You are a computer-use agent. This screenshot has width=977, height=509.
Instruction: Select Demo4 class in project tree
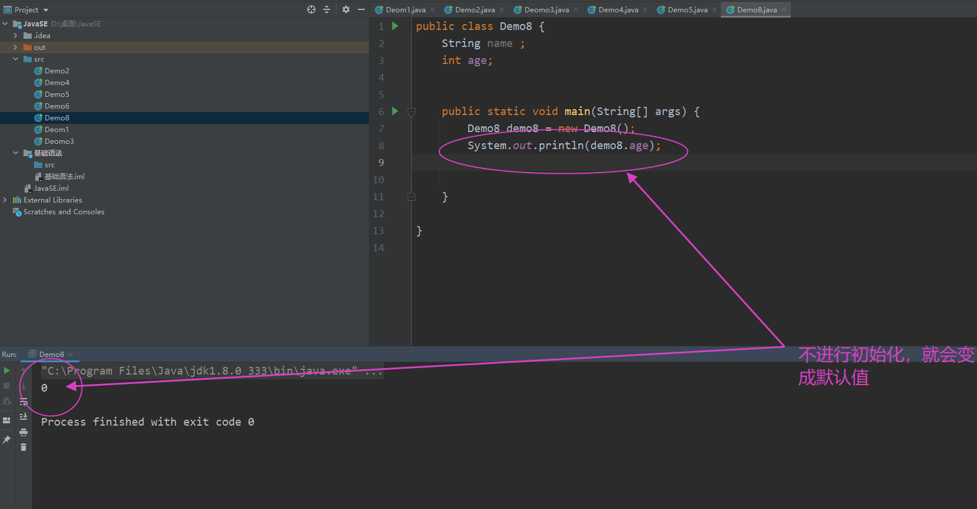tap(57, 83)
